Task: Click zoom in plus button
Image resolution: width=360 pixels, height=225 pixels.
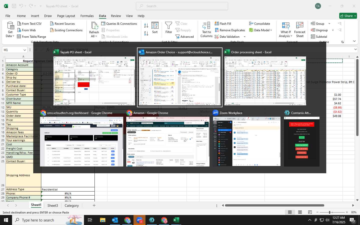Action: 347,212
